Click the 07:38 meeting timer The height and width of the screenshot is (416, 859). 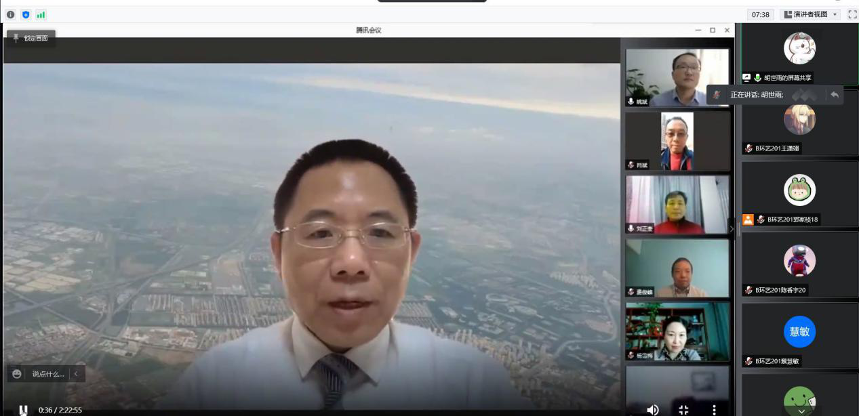pyautogui.click(x=761, y=14)
